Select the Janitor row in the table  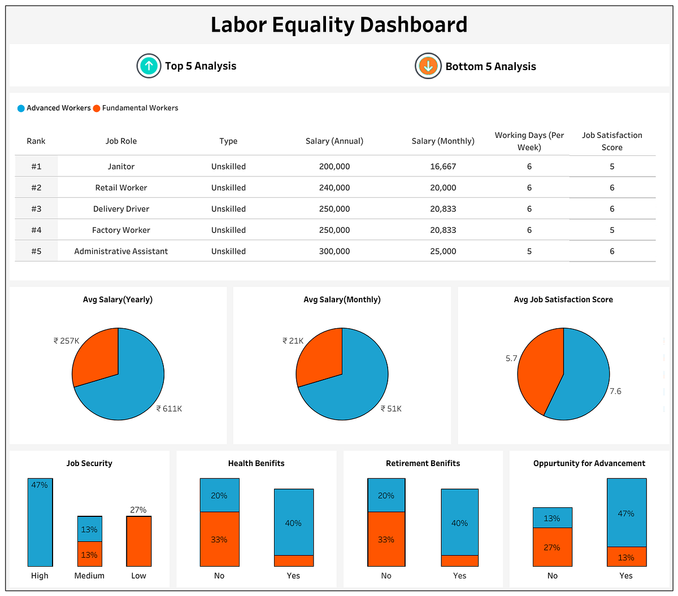(121, 166)
